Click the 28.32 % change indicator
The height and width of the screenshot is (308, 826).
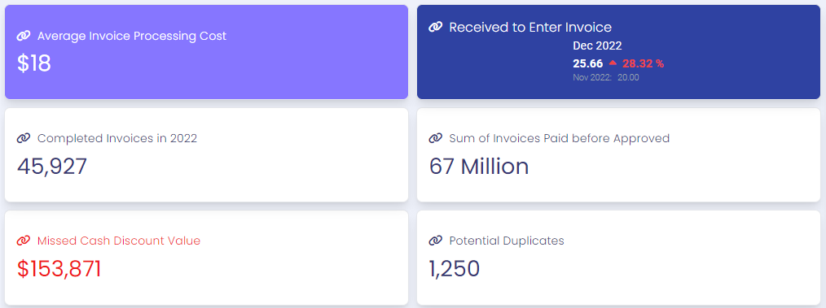click(644, 63)
